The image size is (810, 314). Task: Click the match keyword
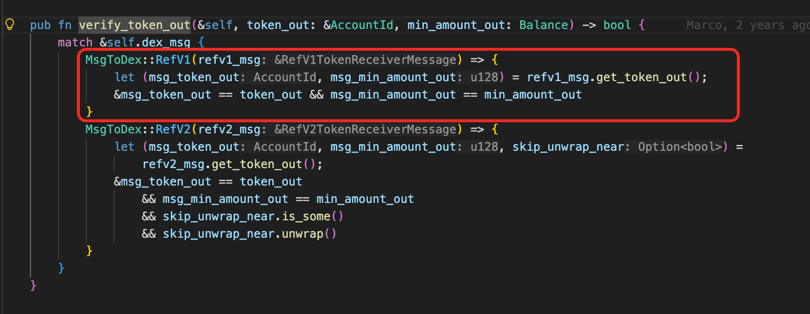click(x=75, y=43)
